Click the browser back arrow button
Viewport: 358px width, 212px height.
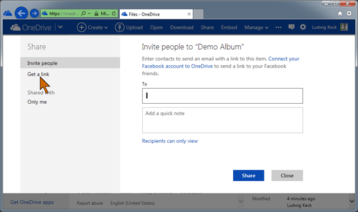coord(21,13)
